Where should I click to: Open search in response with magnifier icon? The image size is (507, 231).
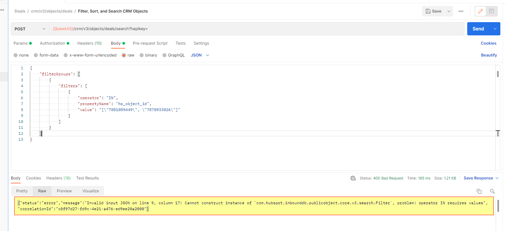tap(492, 191)
